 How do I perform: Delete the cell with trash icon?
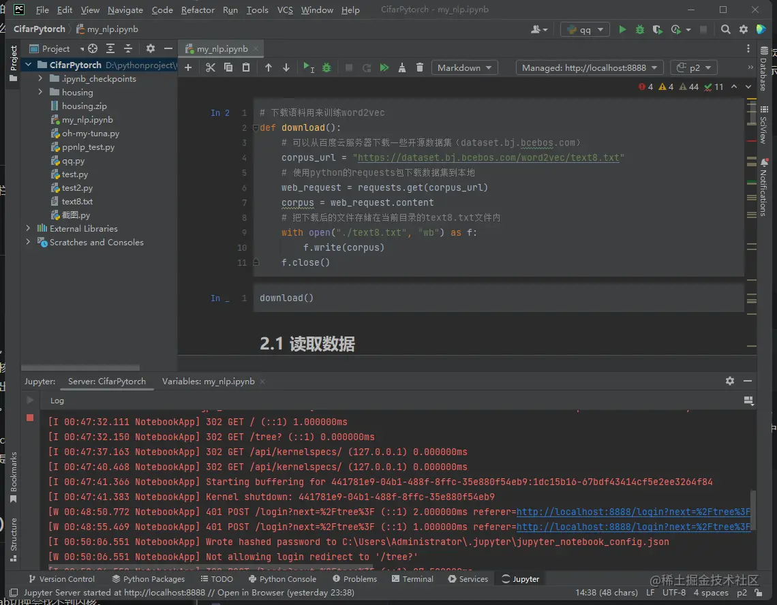(420, 67)
